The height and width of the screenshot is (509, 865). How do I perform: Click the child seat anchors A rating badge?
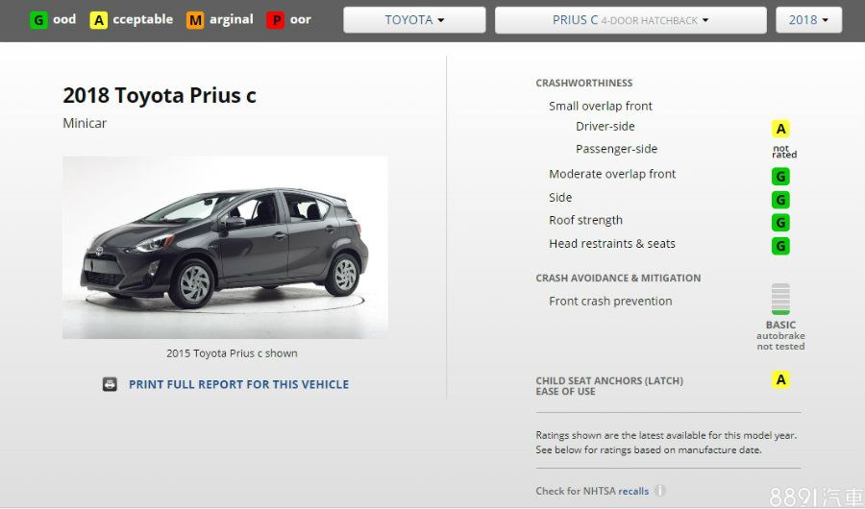tap(780, 379)
